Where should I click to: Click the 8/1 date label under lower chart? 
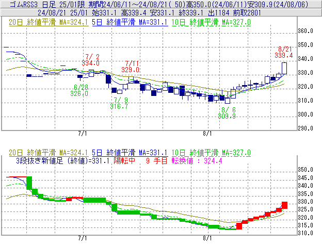207,238
